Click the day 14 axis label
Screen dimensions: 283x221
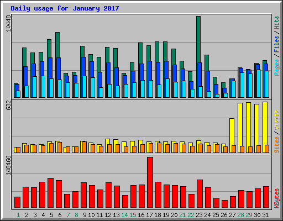coord(124,215)
